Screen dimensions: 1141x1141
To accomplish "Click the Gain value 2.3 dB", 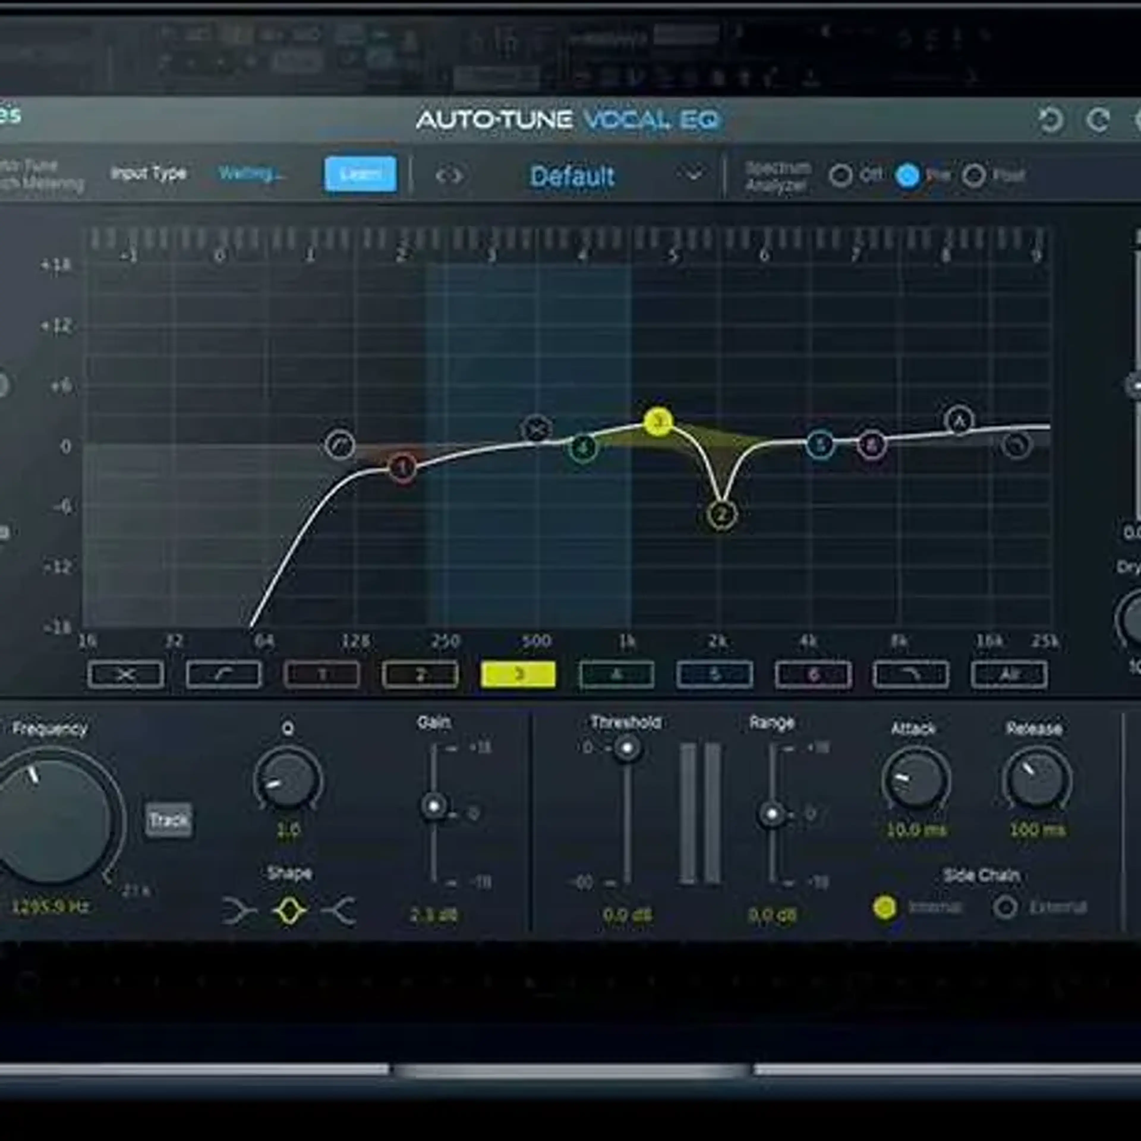I will click(434, 915).
